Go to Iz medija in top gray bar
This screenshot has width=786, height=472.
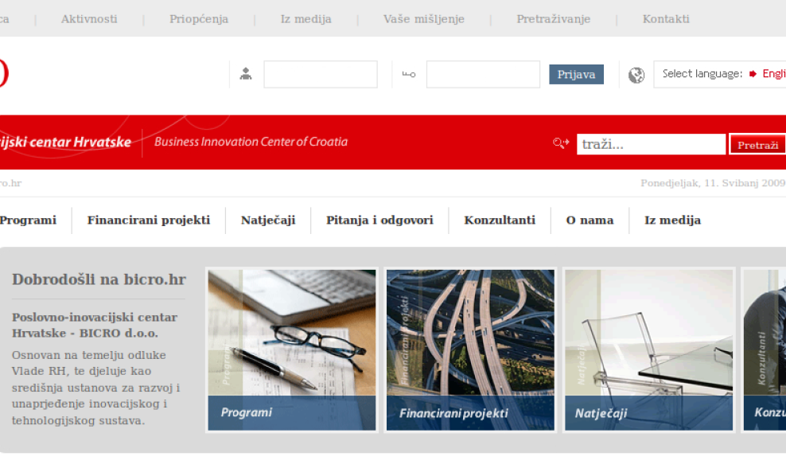tap(306, 19)
